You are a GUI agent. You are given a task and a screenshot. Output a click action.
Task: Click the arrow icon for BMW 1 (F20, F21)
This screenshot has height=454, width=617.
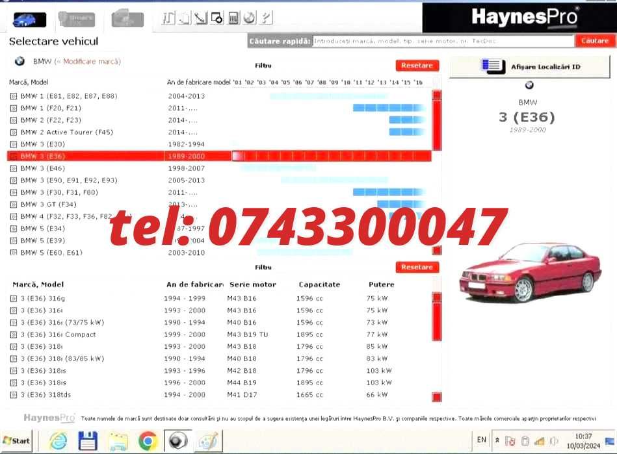[14, 108]
